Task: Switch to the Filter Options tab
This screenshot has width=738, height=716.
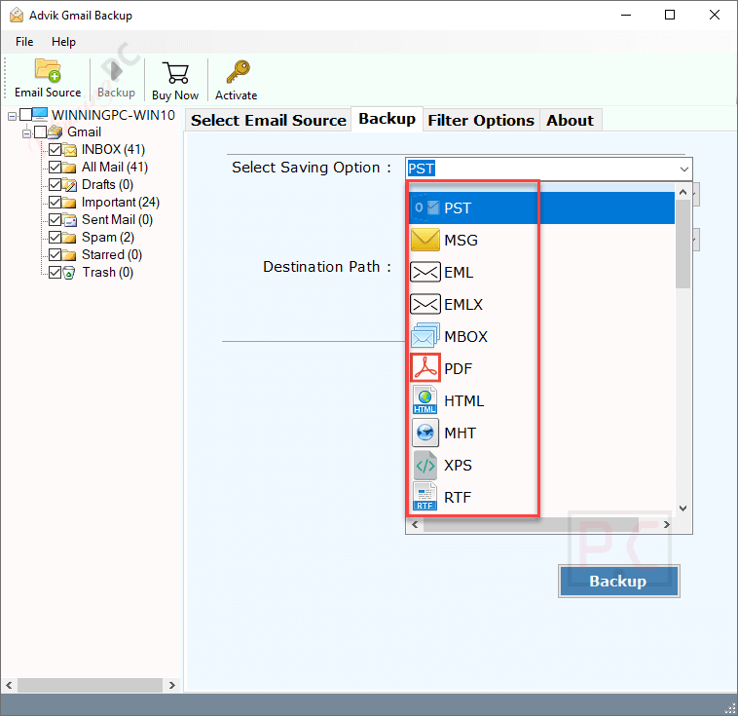Action: pyautogui.click(x=481, y=120)
